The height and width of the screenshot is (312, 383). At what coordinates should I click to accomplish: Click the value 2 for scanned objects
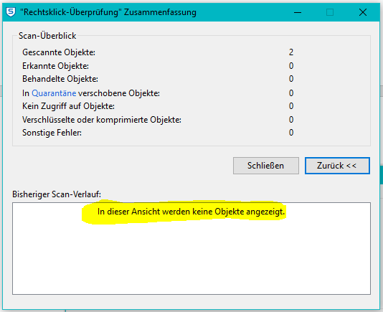point(291,52)
